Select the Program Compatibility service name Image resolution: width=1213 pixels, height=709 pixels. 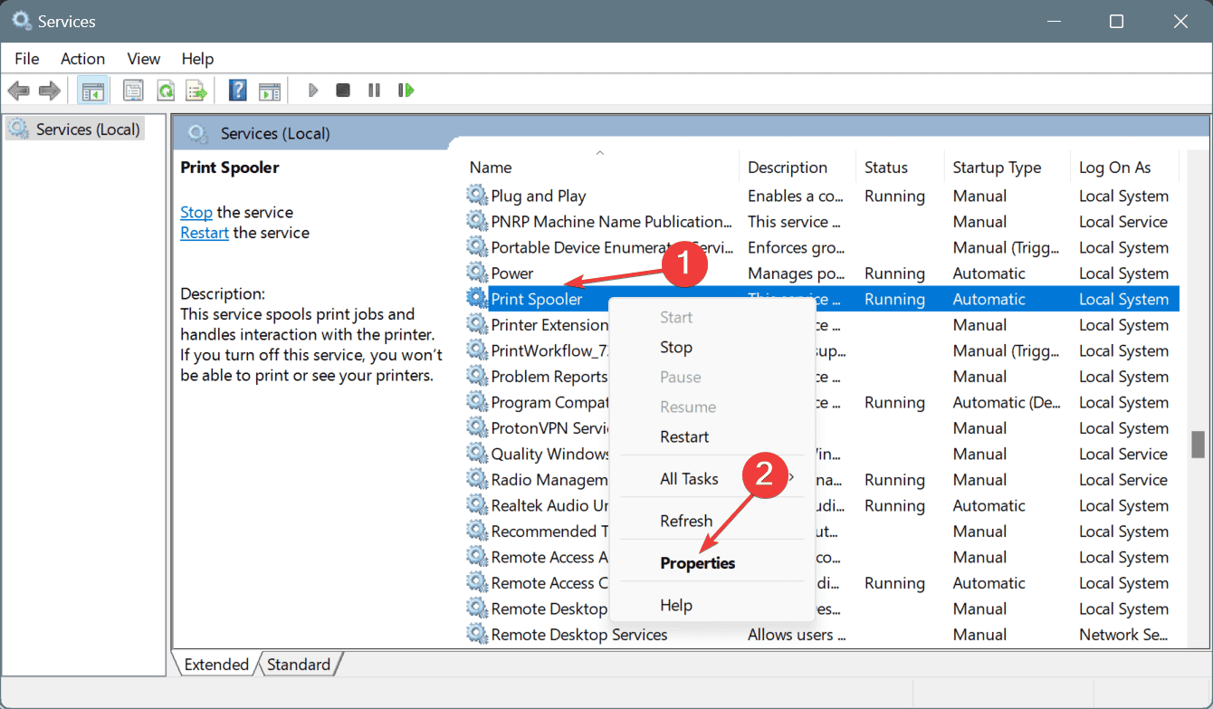pyautogui.click(x=549, y=402)
